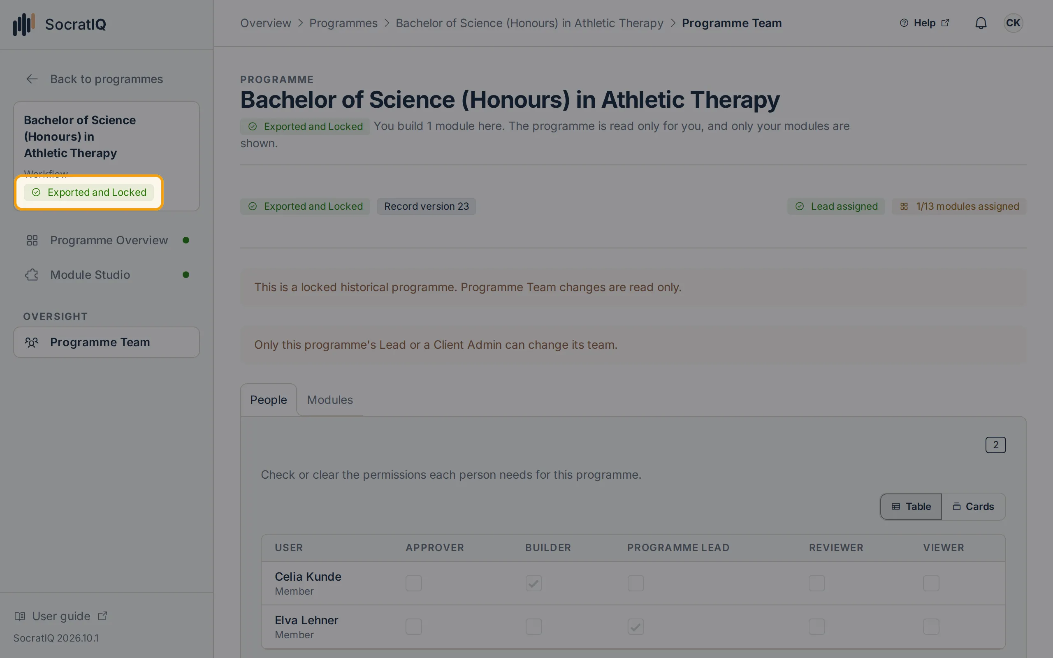The image size is (1053, 658).
Task: Go to Programmes in the breadcrumb
Action: pyautogui.click(x=343, y=23)
